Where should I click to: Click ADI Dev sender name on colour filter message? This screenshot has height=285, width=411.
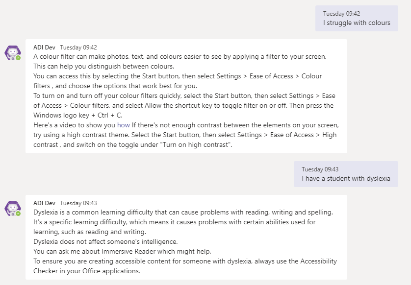click(x=44, y=47)
